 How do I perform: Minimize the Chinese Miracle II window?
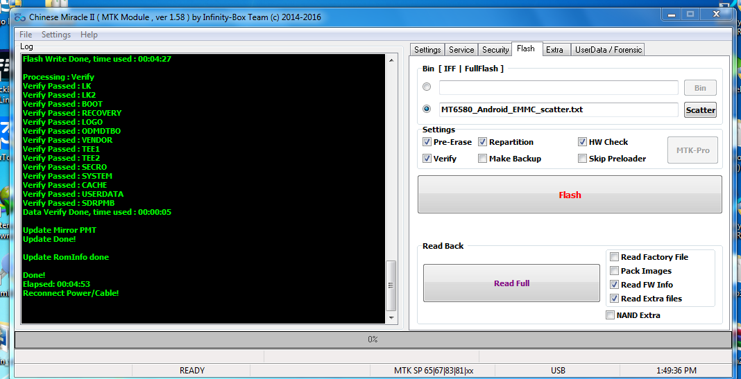(x=671, y=15)
